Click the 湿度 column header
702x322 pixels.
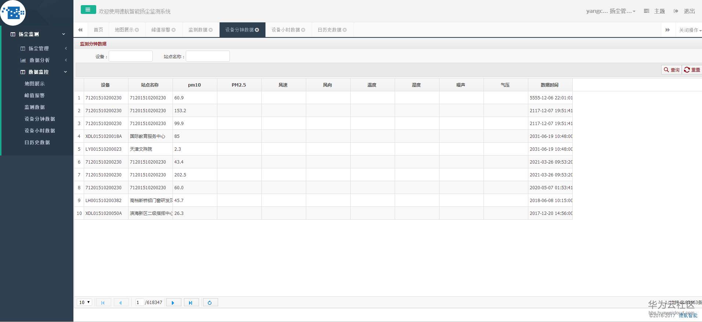pos(417,85)
